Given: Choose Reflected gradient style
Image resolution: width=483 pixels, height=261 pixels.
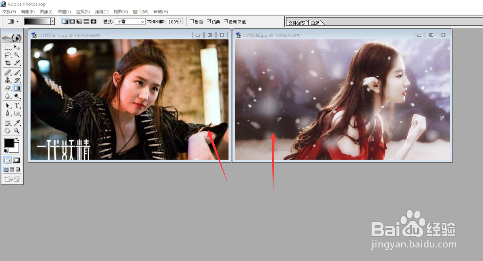Looking at the screenshot, I should tap(86, 22).
